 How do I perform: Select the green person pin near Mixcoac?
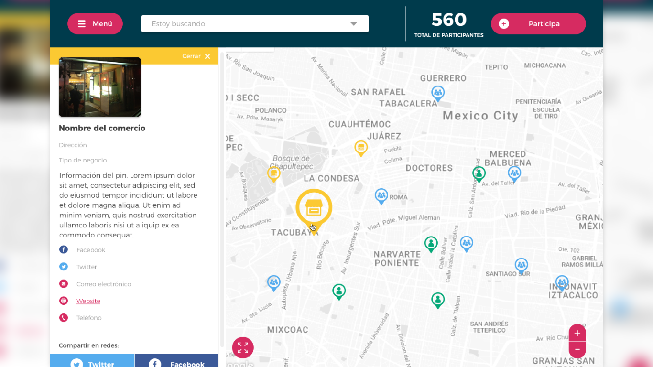pyautogui.click(x=339, y=291)
